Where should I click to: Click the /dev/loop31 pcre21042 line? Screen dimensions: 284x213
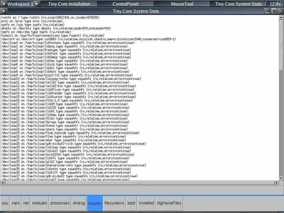pos(68,154)
